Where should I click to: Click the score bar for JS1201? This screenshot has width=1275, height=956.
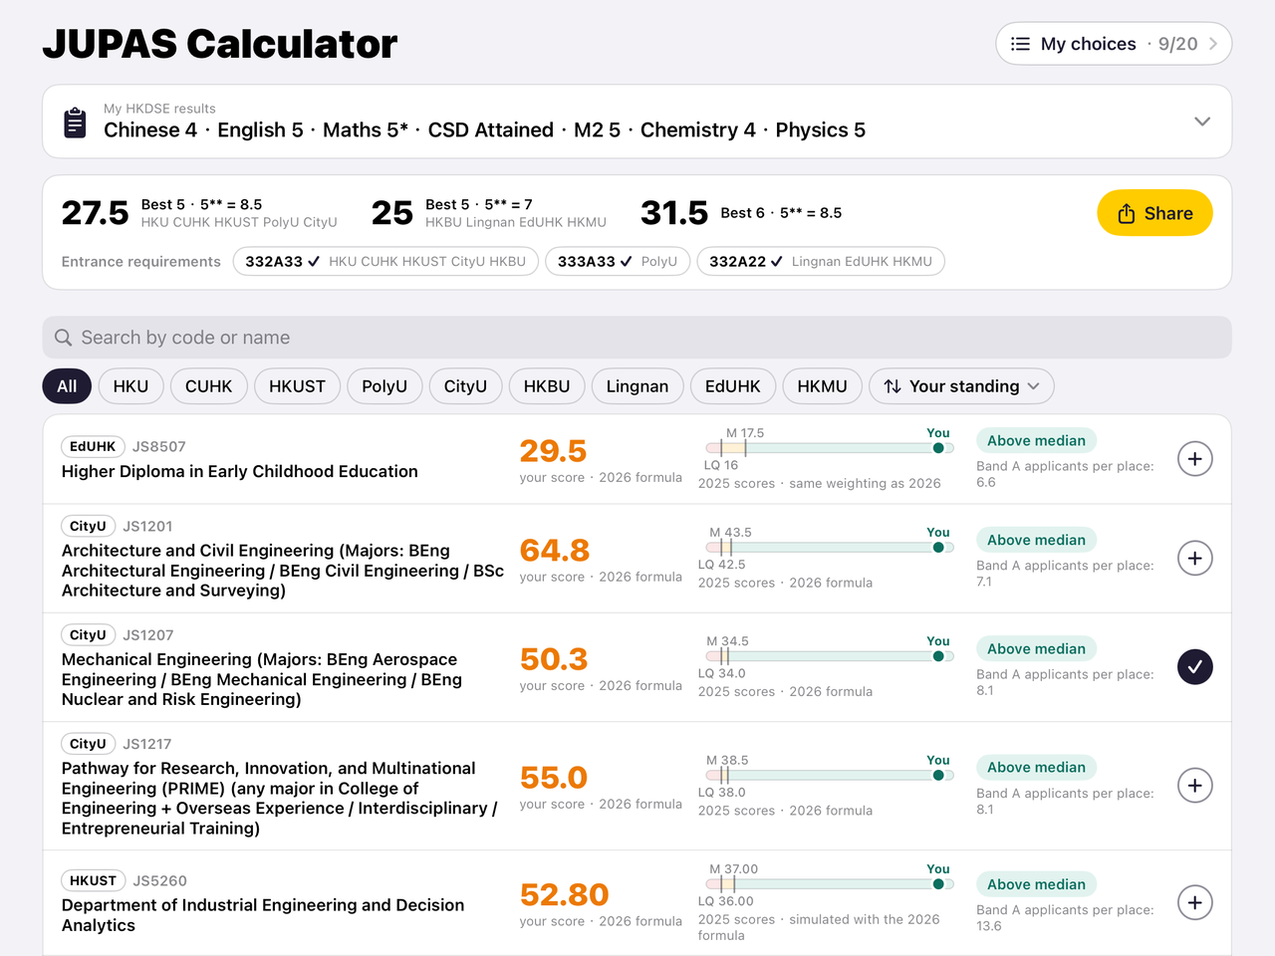[830, 547]
